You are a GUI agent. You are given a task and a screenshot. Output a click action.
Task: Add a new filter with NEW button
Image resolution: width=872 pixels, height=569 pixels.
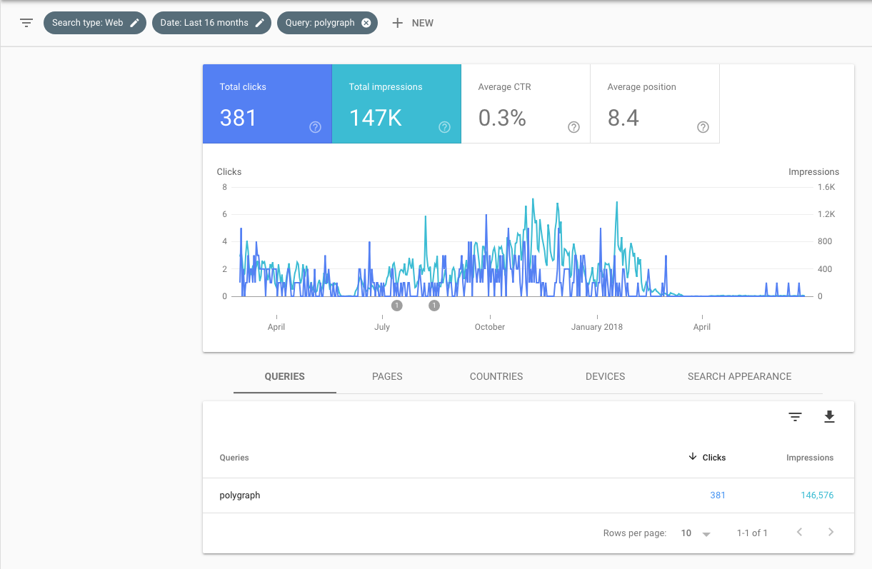413,23
